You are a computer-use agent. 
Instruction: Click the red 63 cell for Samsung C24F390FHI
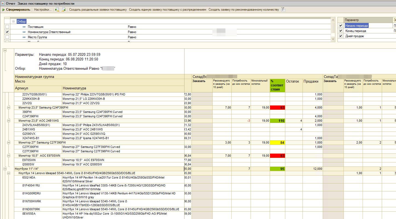(x=277, y=108)
